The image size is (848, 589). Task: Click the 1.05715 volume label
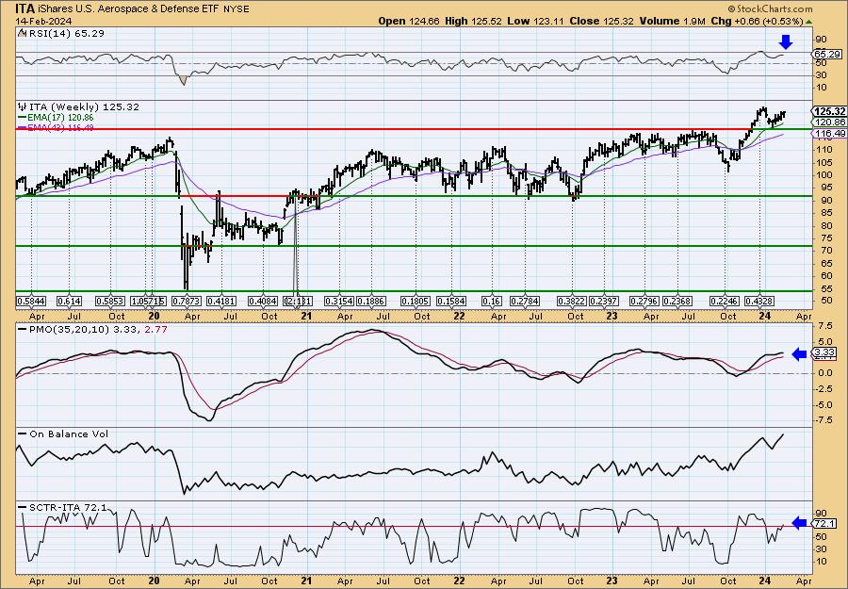tap(149, 301)
